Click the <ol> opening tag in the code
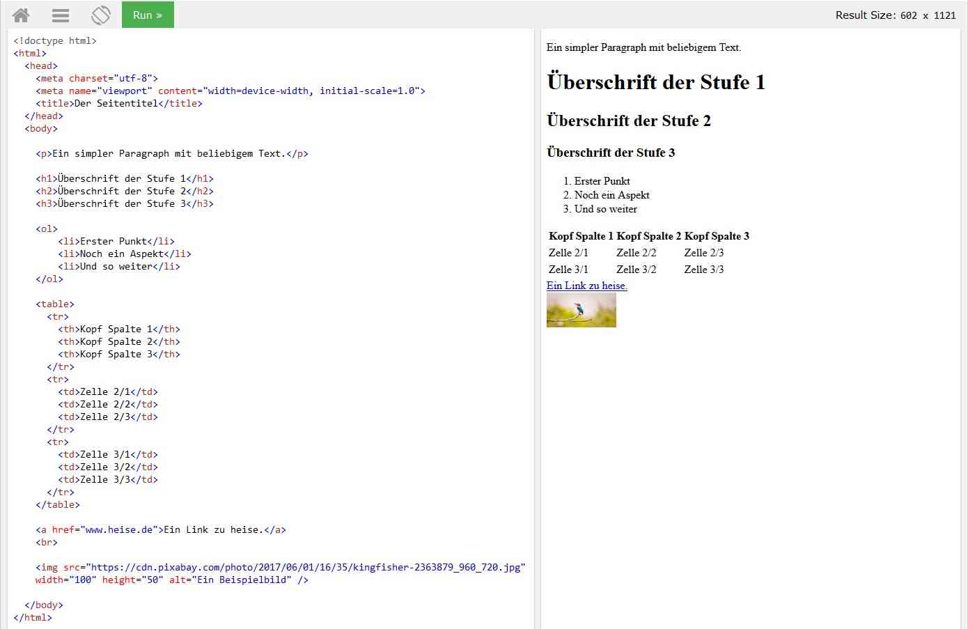This screenshot has width=968, height=629. tap(46, 228)
